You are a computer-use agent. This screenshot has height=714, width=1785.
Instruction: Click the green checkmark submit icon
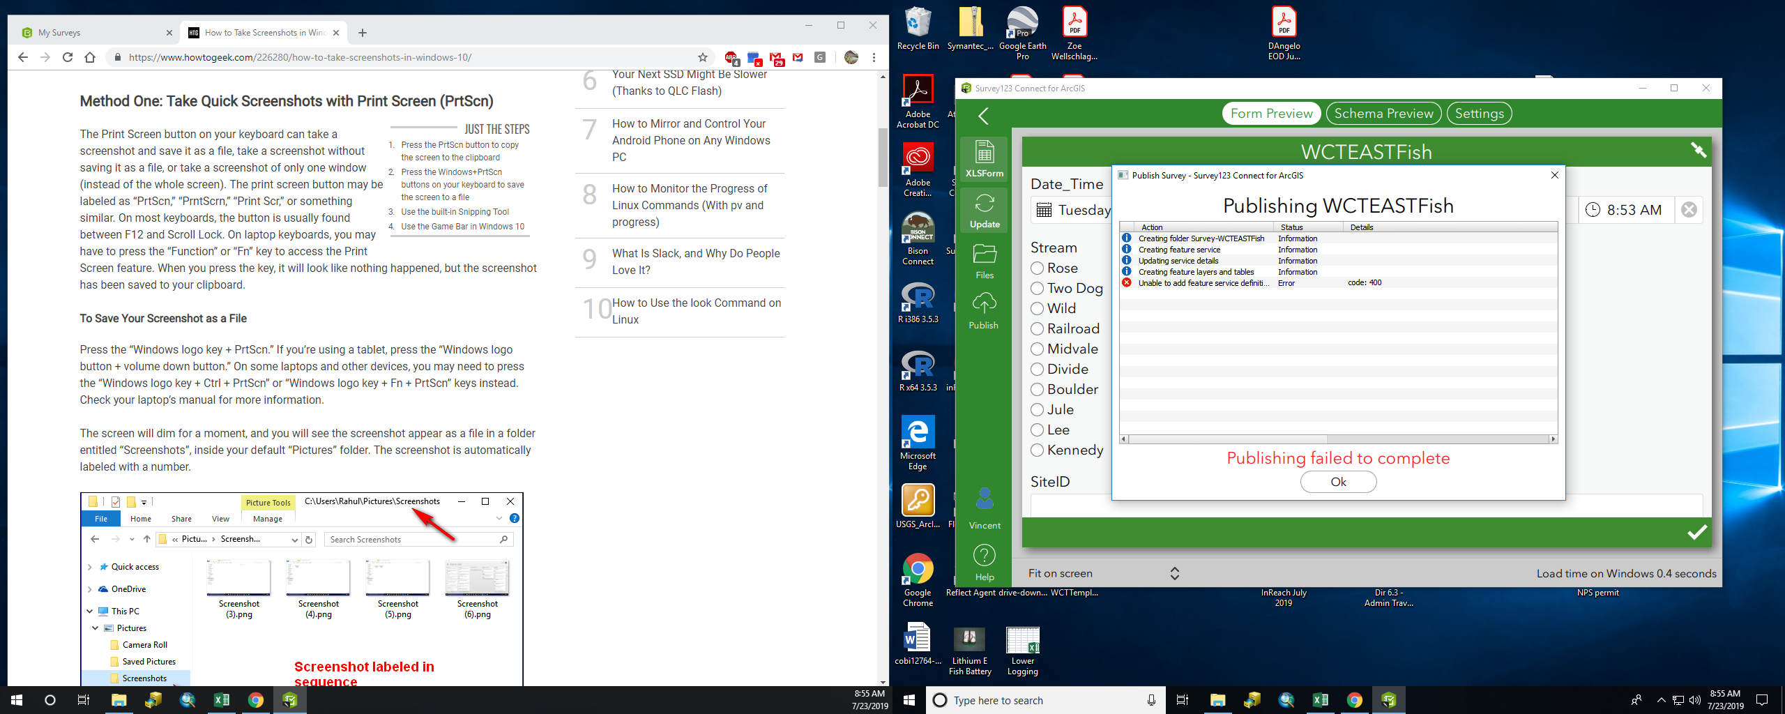(1696, 533)
